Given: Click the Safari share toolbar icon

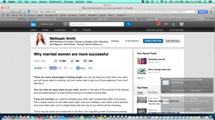Looking at the screenshot, I should pyautogui.click(x=19, y=12).
